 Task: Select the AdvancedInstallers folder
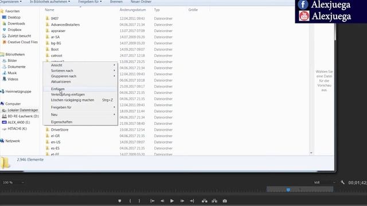point(65,25)
